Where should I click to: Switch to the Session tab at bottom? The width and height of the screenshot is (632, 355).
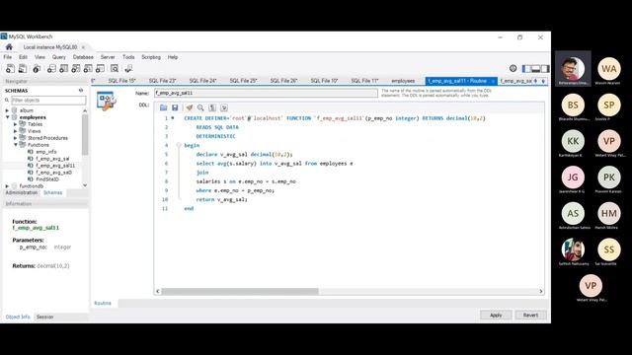44,318
